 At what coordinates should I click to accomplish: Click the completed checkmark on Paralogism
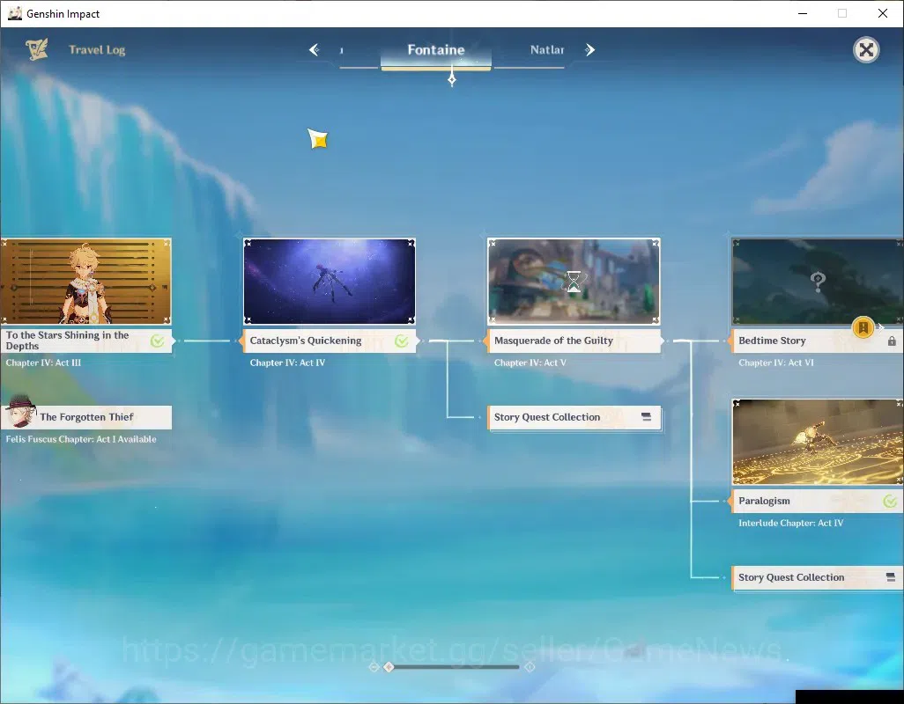pyautogui.click(x=890, y=501)
